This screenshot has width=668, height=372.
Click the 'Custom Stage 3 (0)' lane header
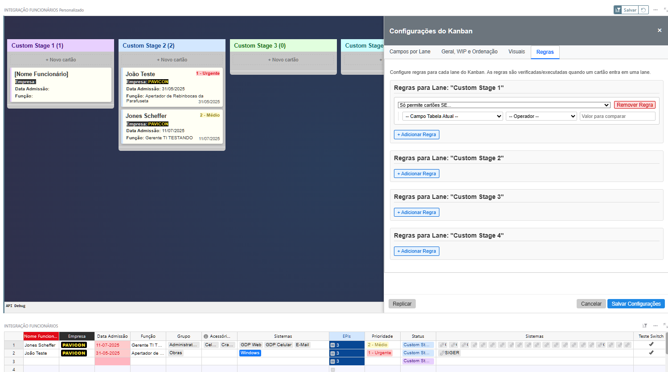[x=283, y=45]
